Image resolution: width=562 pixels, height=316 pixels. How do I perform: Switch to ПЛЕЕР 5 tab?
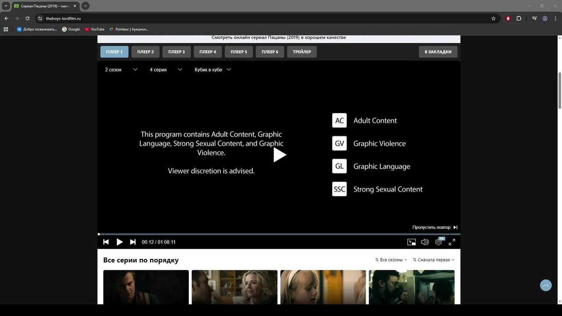tap(239, 52)
